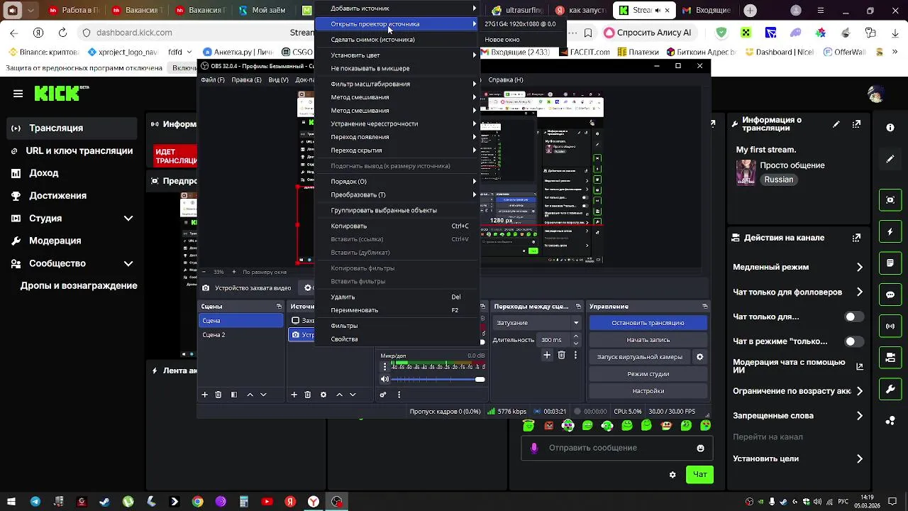This screenshot has width=908, height=511.
Task: Choose Открыть проектор источника menu entry
Action: [x=397, y=24]
